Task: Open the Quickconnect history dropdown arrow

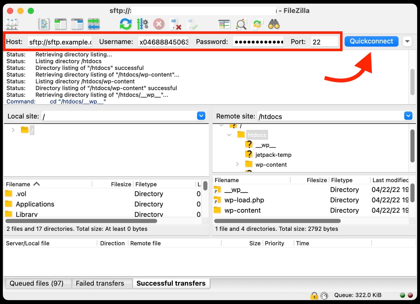Action: point(407,41)
